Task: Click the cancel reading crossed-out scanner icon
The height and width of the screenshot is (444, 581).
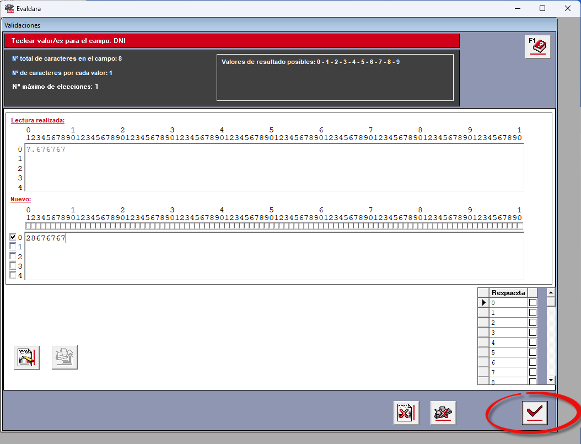Action: pyautogui.click(x=443, y=413)
